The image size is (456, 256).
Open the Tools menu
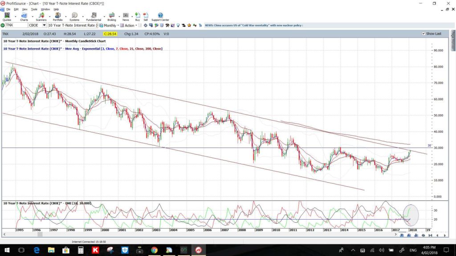coord(34,9)
